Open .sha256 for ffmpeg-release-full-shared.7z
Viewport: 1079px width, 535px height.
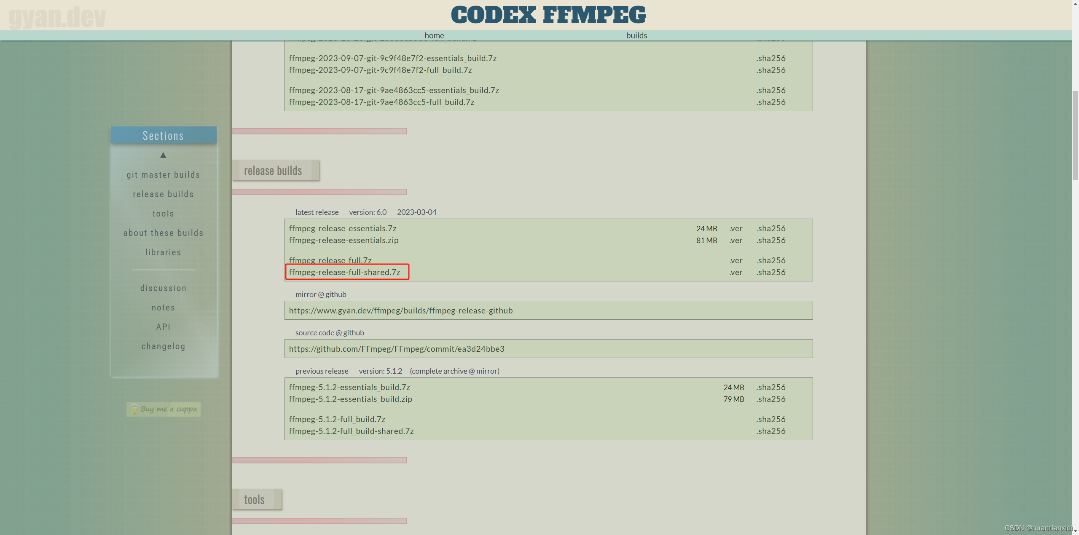pos(771,272)
